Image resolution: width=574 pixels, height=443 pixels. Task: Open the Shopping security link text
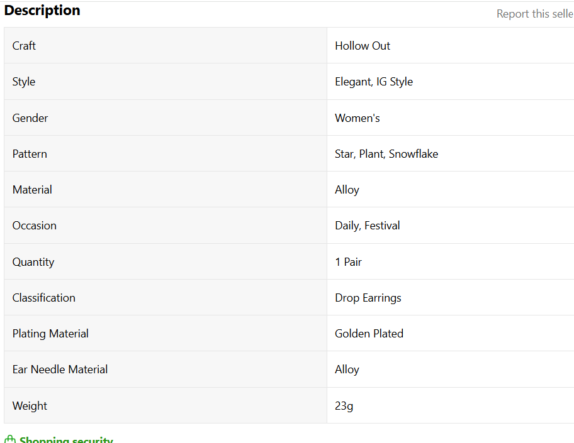(x=66, y=440)
